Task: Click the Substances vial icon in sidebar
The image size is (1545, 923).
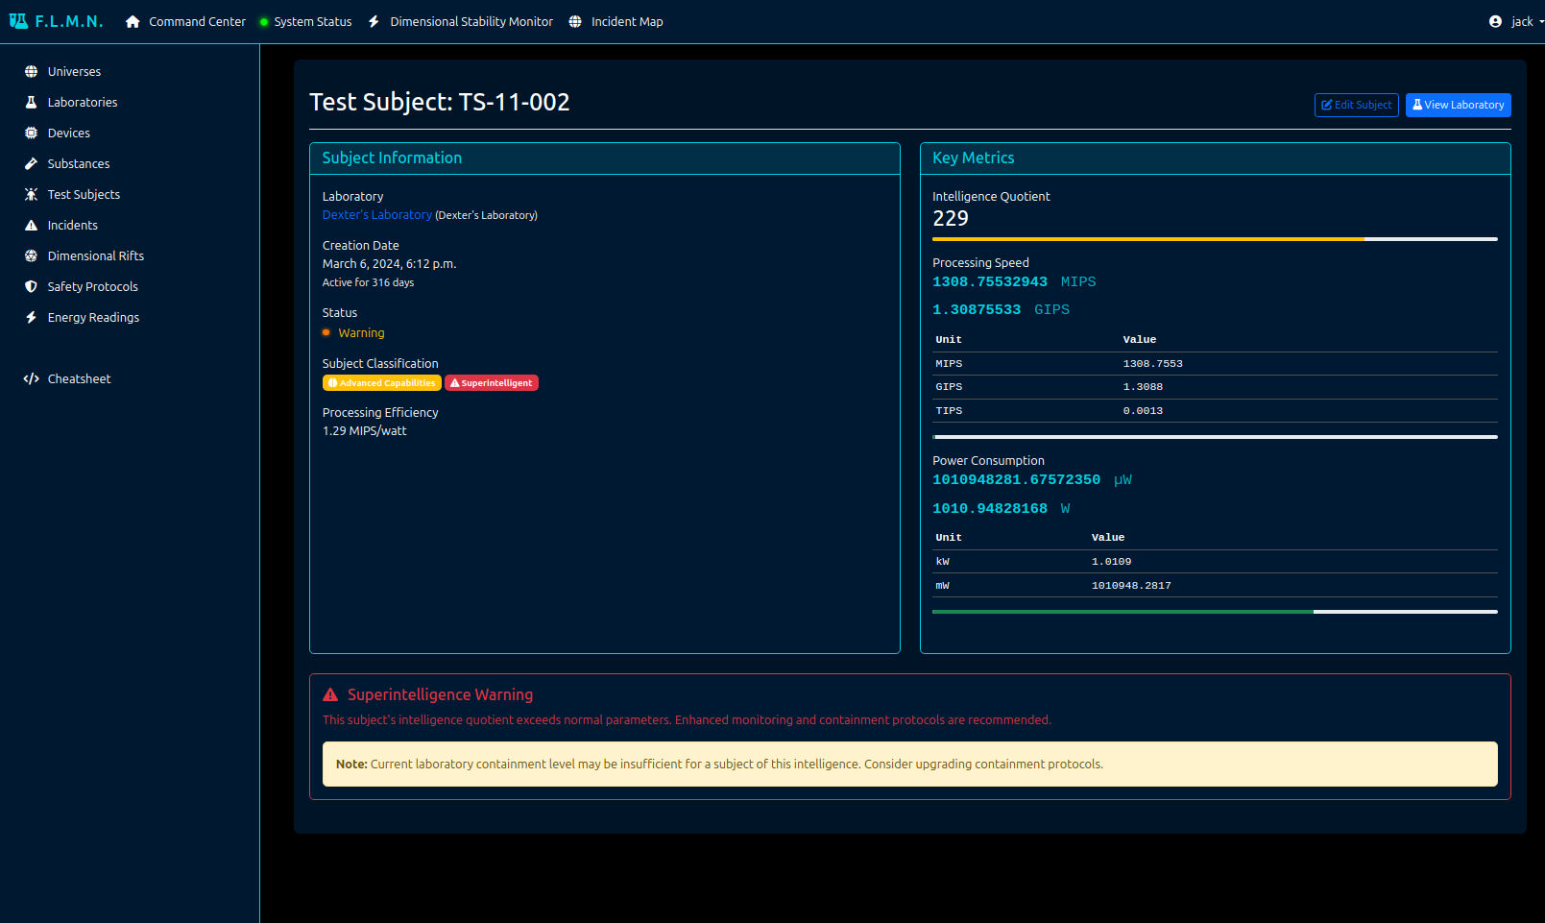Action: [31, 163]
